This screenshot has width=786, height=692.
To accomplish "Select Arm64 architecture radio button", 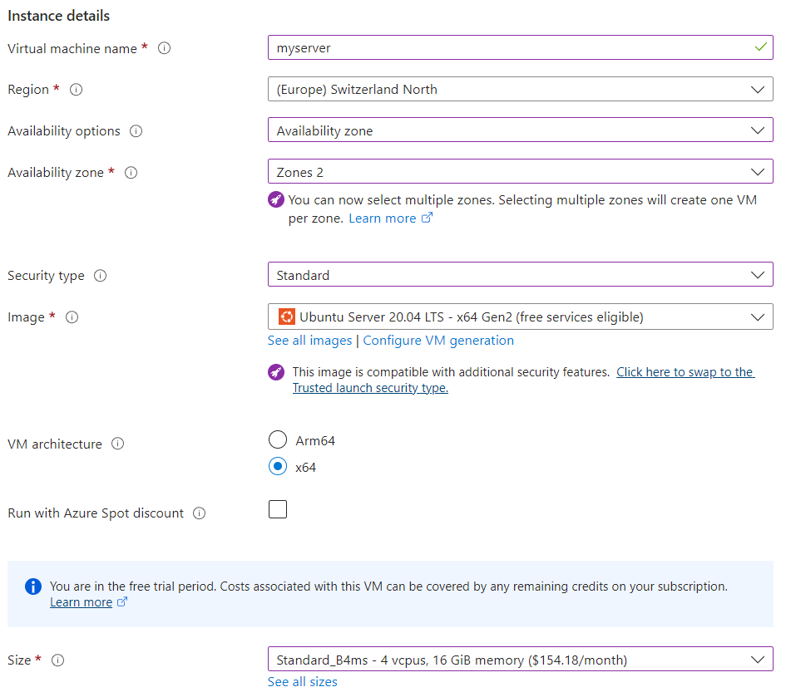I will [278, 439].
